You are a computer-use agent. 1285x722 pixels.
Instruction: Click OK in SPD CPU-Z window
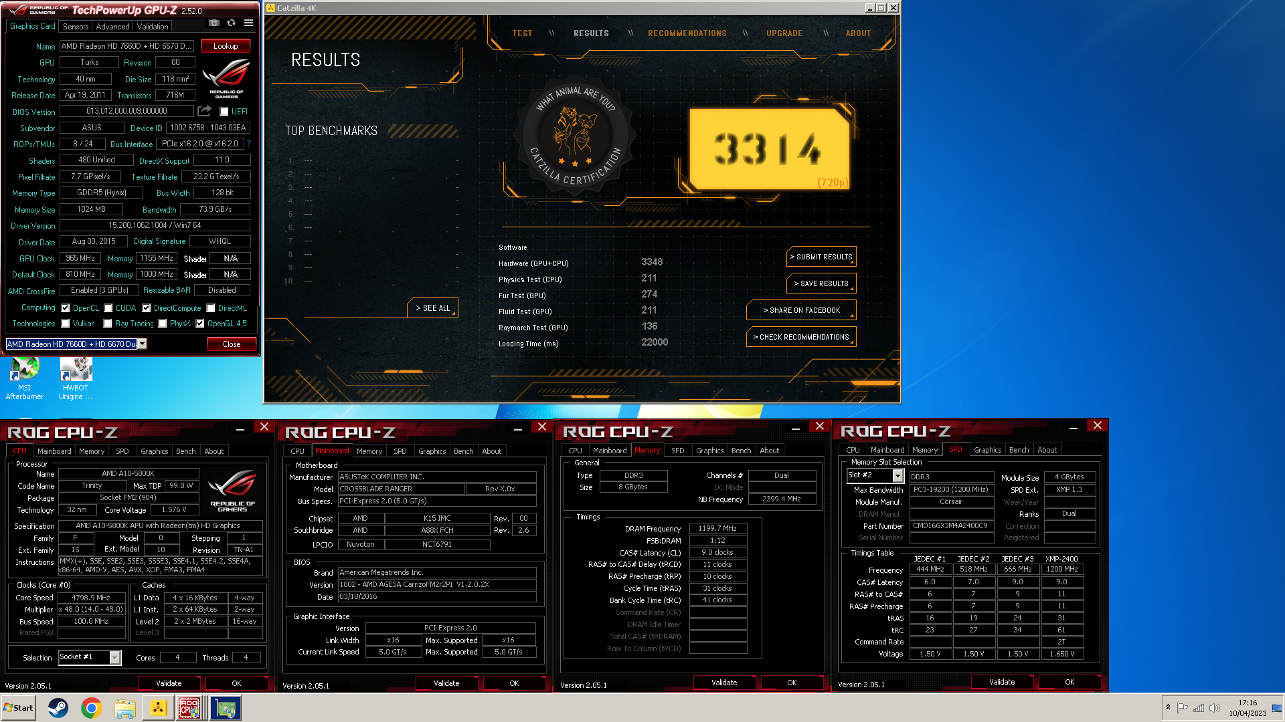point(1069,682)
